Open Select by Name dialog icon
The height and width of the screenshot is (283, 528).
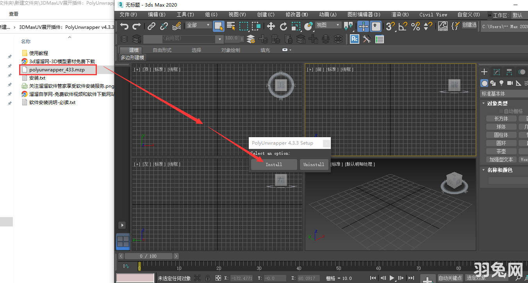(x=231, y=26)
